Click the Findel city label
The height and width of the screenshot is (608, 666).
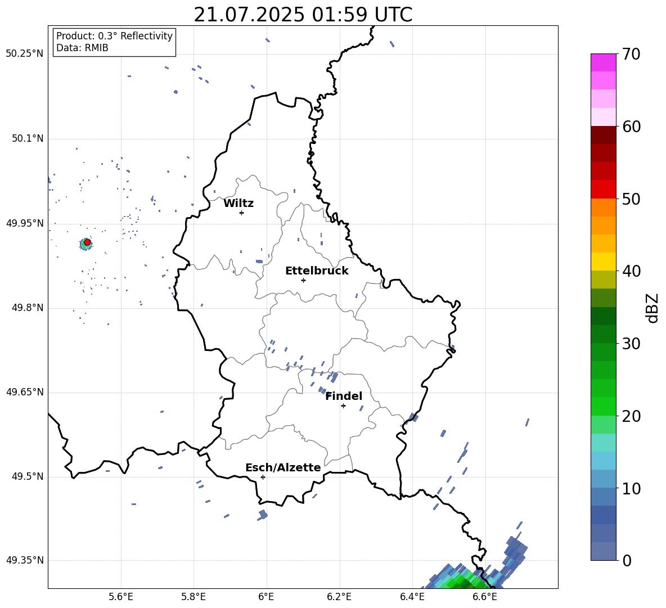pyautogui.click(x=344, y=396)
